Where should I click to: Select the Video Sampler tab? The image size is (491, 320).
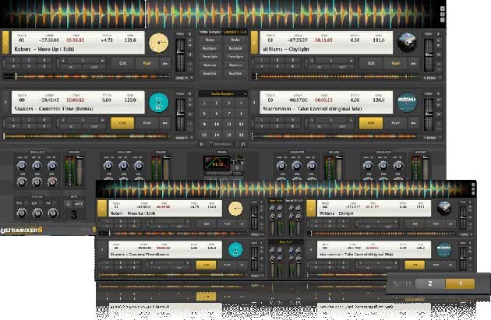209,30
